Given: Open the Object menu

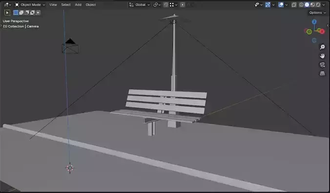Looking at the screenshot, I should click(91, 4).
